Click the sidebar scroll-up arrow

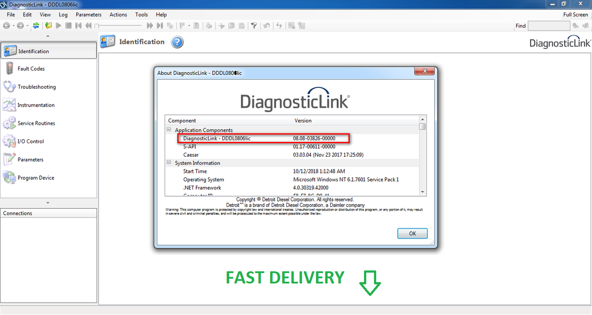tap(49, 36)
